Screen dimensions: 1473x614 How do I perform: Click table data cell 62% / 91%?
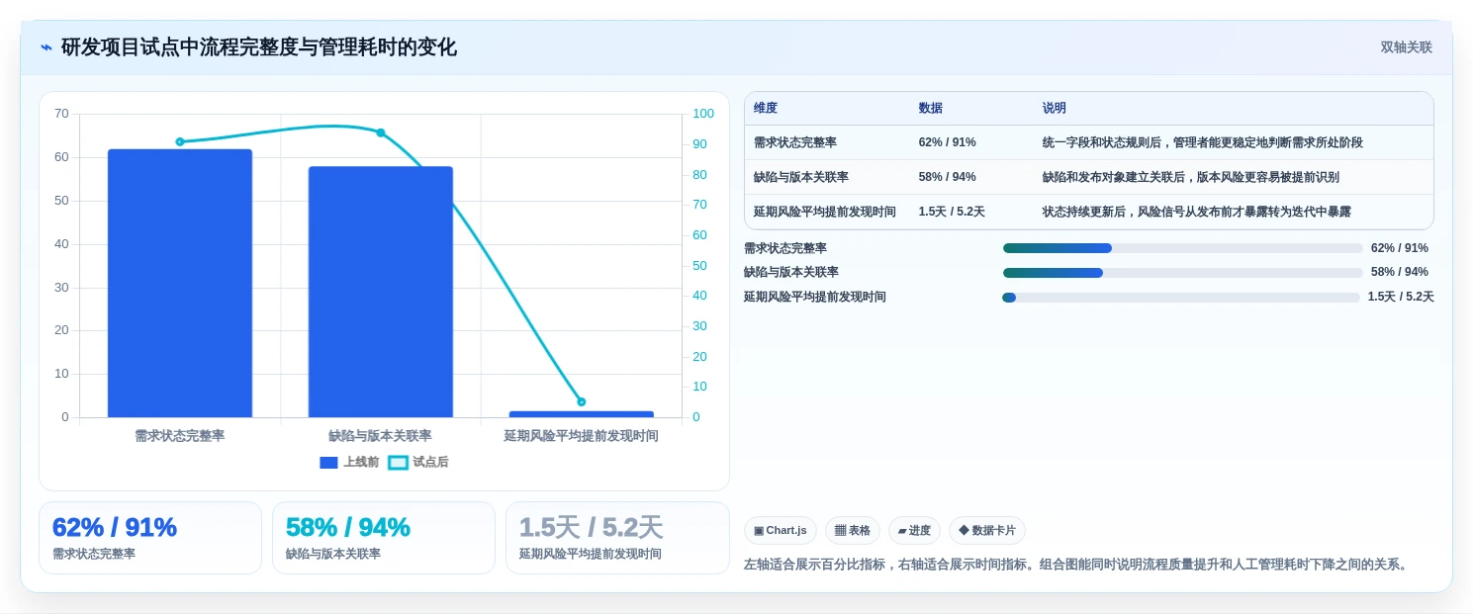tap(948, 142)
